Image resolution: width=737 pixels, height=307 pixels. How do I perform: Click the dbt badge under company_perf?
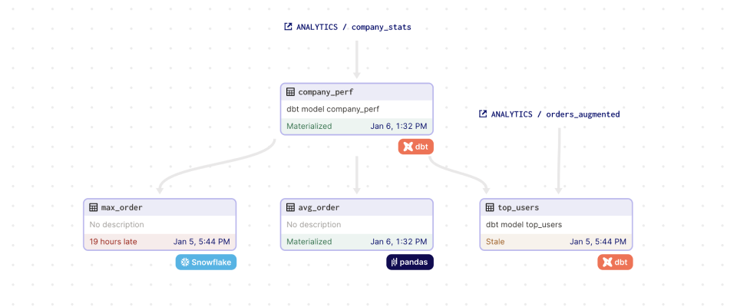[x=415, y=147]
